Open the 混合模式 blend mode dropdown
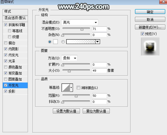Viewport: 167px width, 135px height. (x=80, y=22)
